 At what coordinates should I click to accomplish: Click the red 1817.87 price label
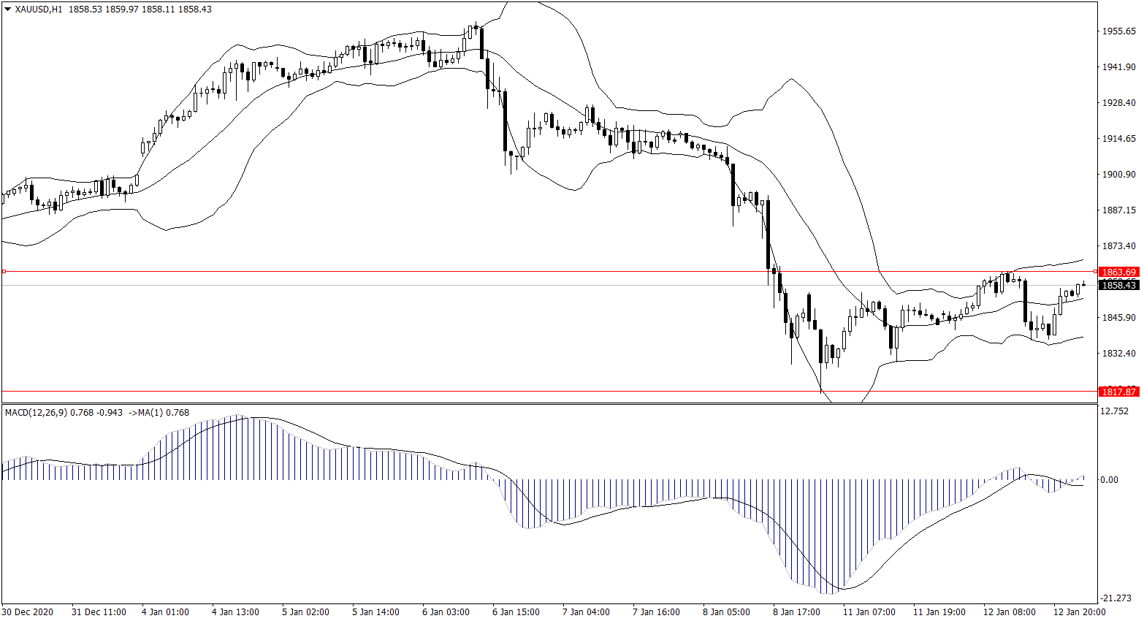pos(1118,392)
